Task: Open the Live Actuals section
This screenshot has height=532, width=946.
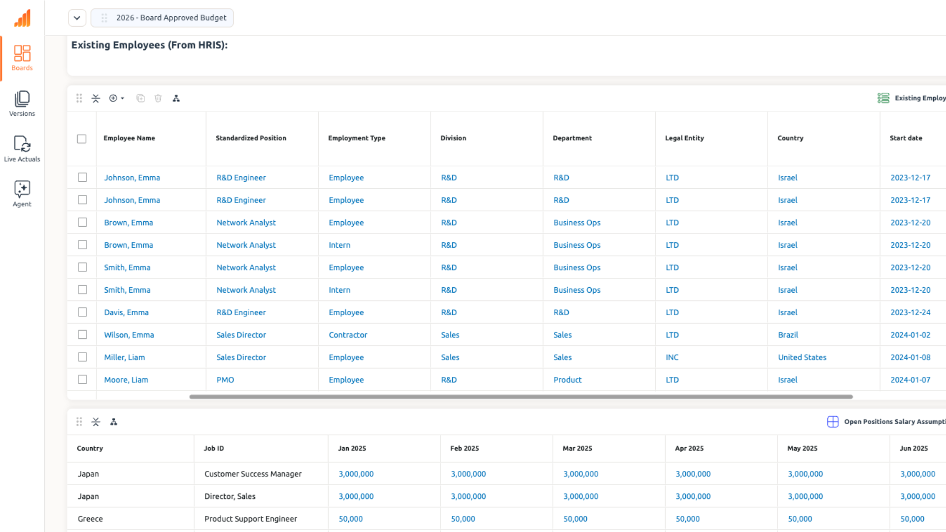Action: pyautogui.click(x=22, y=149)
